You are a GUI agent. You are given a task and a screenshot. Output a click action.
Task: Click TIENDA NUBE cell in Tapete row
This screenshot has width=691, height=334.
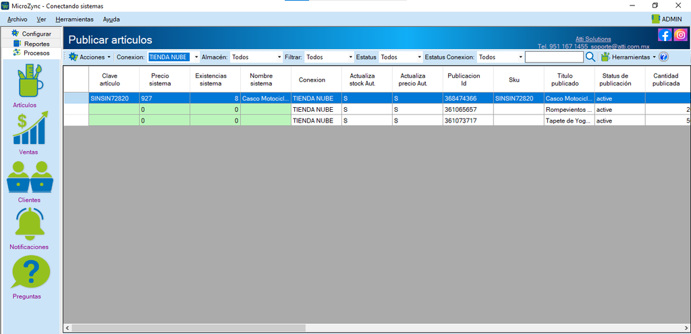pyautogui.click(x=316, y=121)
